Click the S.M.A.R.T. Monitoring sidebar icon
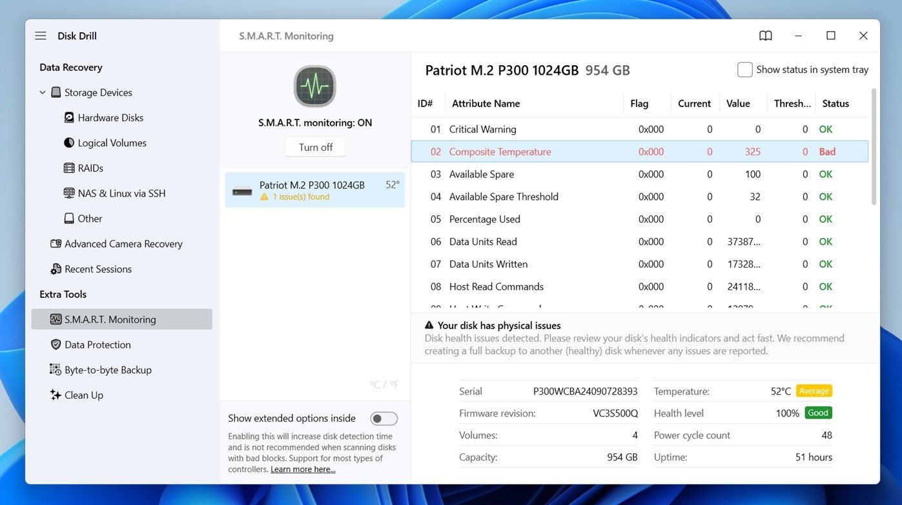 click(56, 319)
